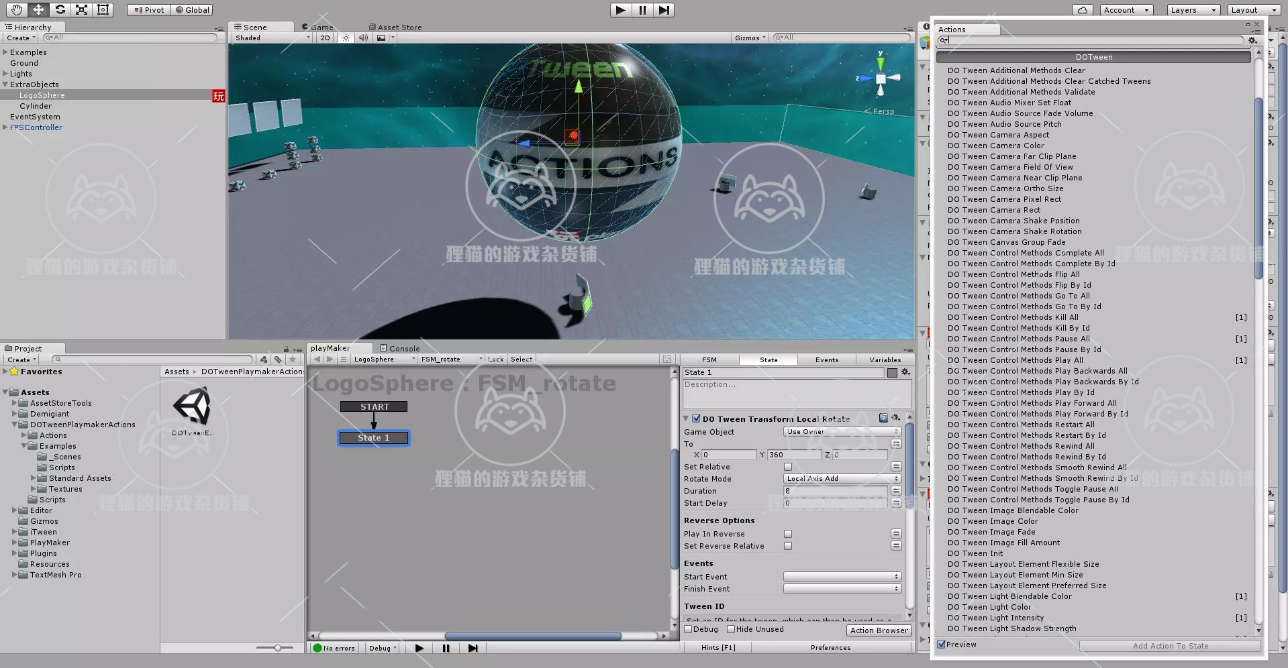Start Play mode with the top Play button
The width and height of the screenshot is (1288, 668).
(x=620, y=10)
